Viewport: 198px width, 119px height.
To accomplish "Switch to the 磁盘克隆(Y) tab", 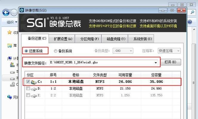I will (115, 39).
